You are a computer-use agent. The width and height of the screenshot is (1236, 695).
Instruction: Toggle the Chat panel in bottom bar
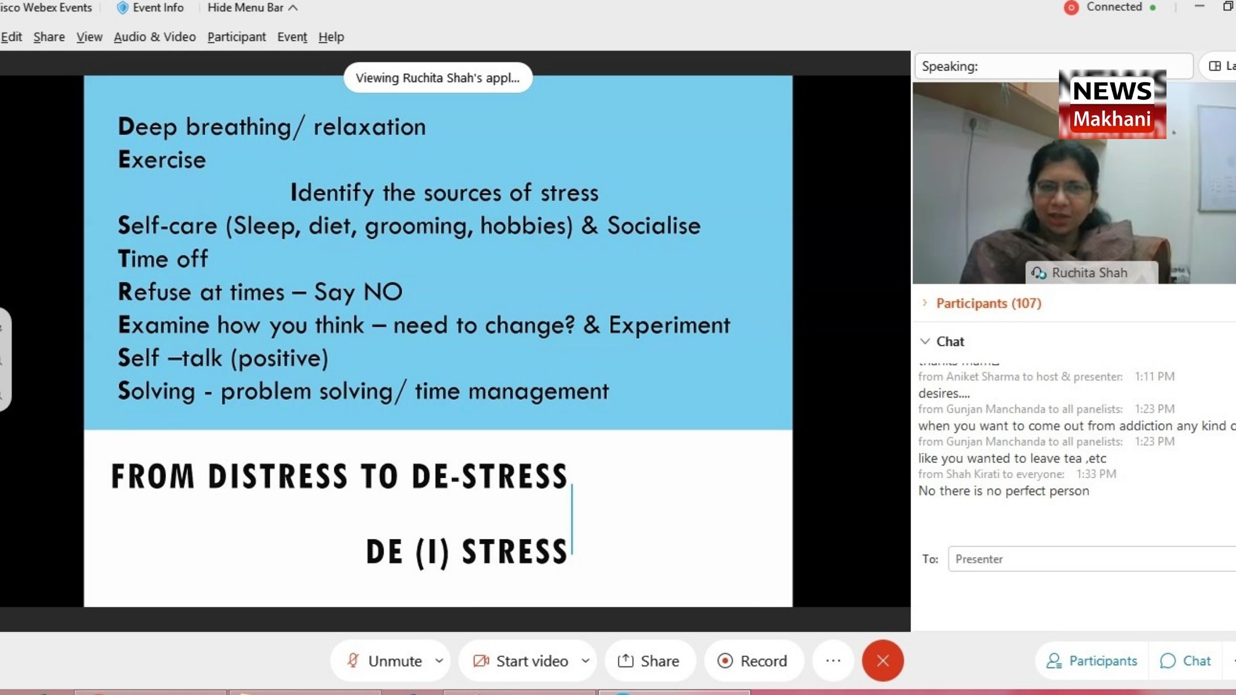click(1185, 660)
